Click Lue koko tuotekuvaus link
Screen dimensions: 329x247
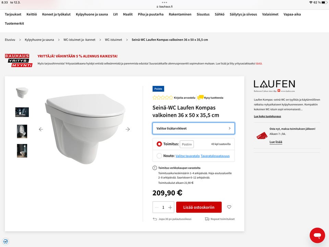point(267,116)
